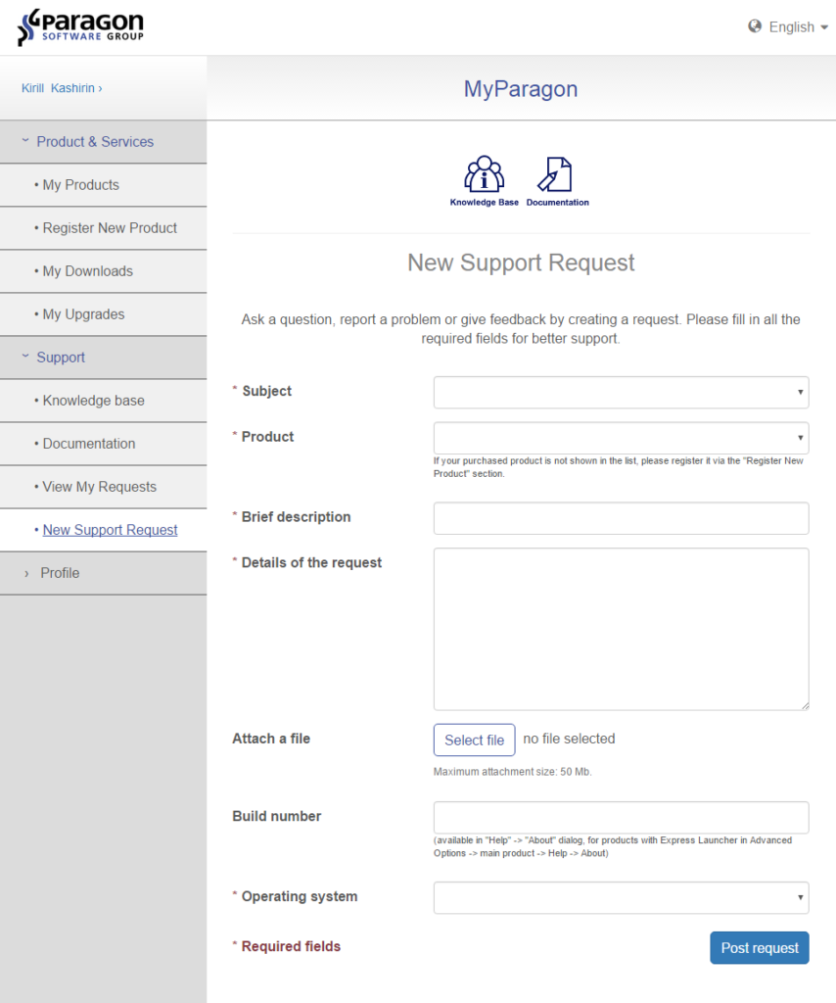The height and width of the screenshot is (1003, 836).
Task: Open the Product dropdown
Action: [x=621, y=438]
